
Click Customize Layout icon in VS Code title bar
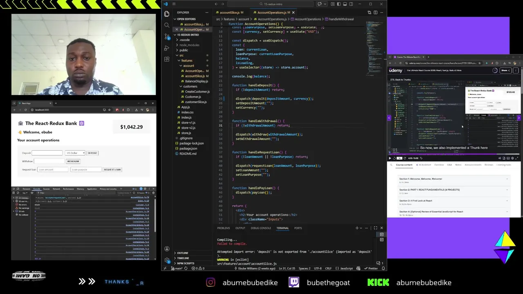(x=333, y=4)
